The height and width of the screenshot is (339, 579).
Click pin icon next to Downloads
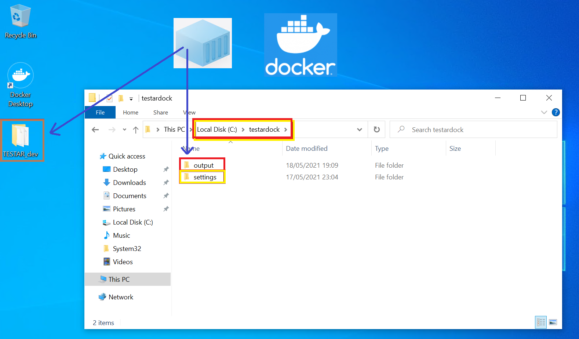tap(166, 182)
